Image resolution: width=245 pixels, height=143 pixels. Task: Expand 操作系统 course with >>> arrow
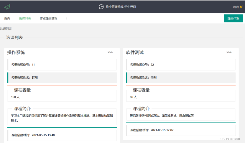[x=110, y=52]
